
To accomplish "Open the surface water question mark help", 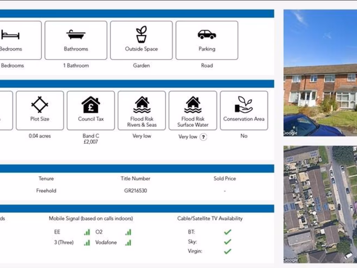I will [x=203, y=137].
